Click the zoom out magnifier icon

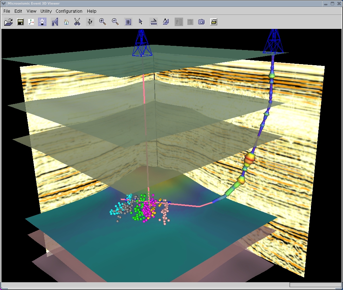click(x=115, y=22)
